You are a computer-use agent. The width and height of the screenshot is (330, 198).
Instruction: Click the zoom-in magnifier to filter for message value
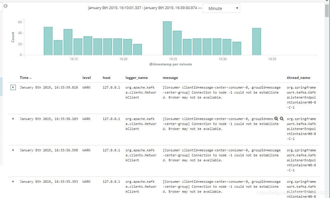pos(276,119)
